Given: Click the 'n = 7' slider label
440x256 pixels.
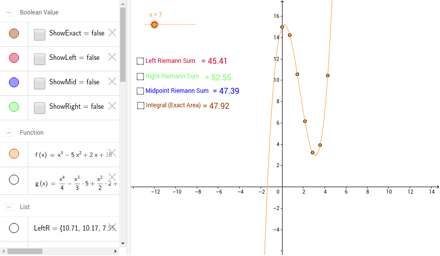Looking at the screenshot, I should 155,15.
